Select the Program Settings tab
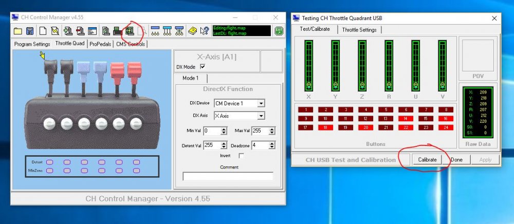 32,44
